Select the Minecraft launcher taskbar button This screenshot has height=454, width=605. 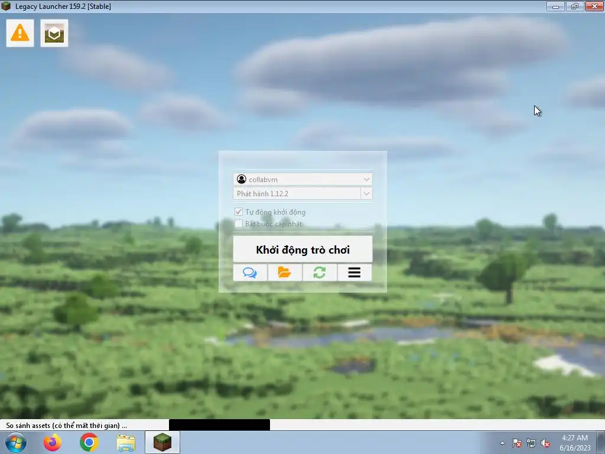click(162, 442)
